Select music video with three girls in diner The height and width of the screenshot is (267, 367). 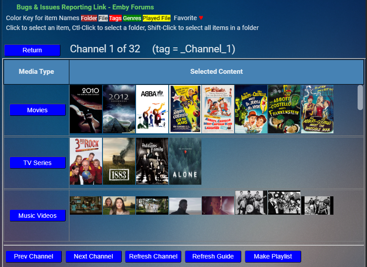[x=86, y=206]
